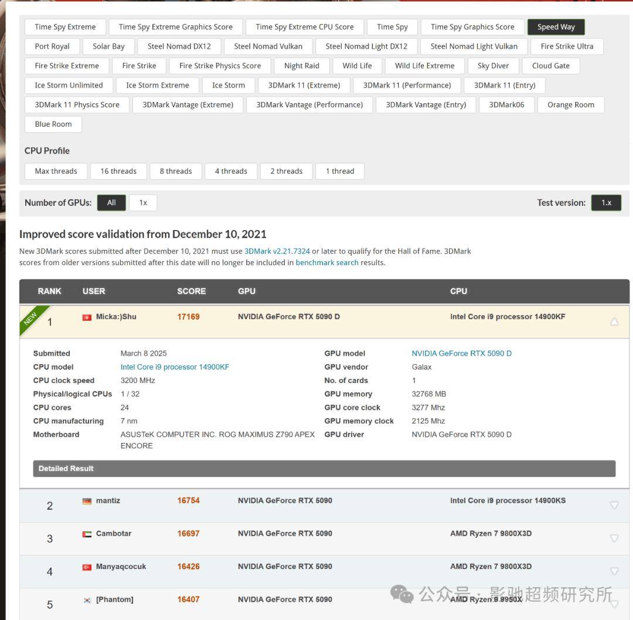Open Ice Storm Extreme rankings
Image resolution: width=633 pixels, height=620 pixels.
pyautogui.click(x=158, y=85)
